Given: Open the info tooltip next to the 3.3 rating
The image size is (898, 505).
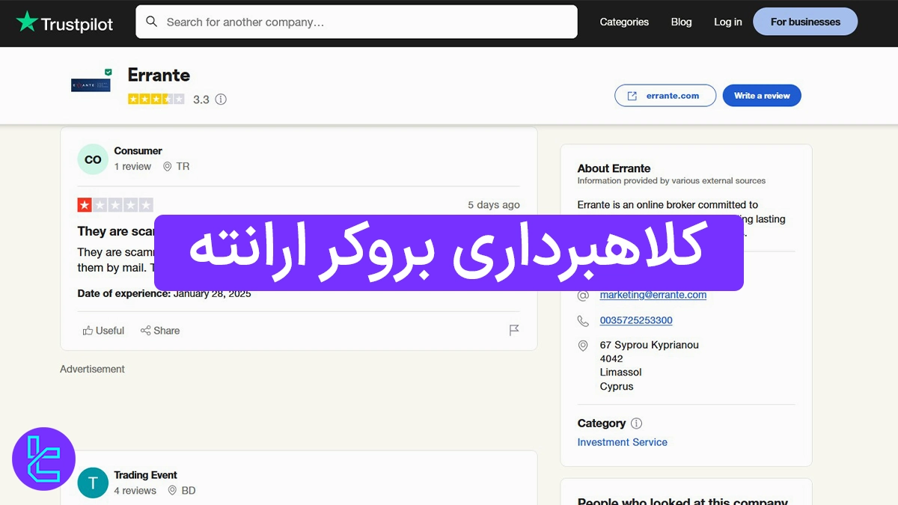Looking at the screenshot, I should tap(221, 99).
